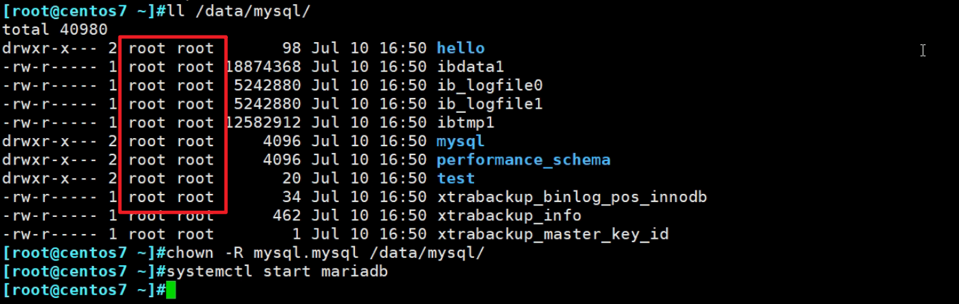
Task: Click the blue hello directory name
Action: (460, 48)
